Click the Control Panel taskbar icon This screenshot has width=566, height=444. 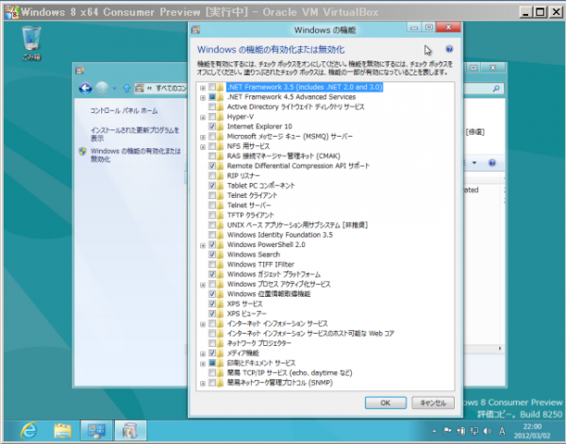(96, 430)
